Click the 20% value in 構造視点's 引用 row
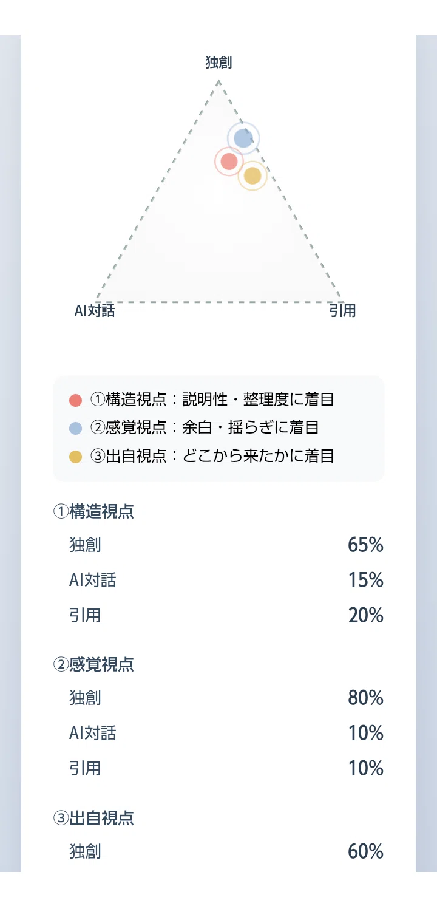 pyautogui.click(x=366, y=616)
